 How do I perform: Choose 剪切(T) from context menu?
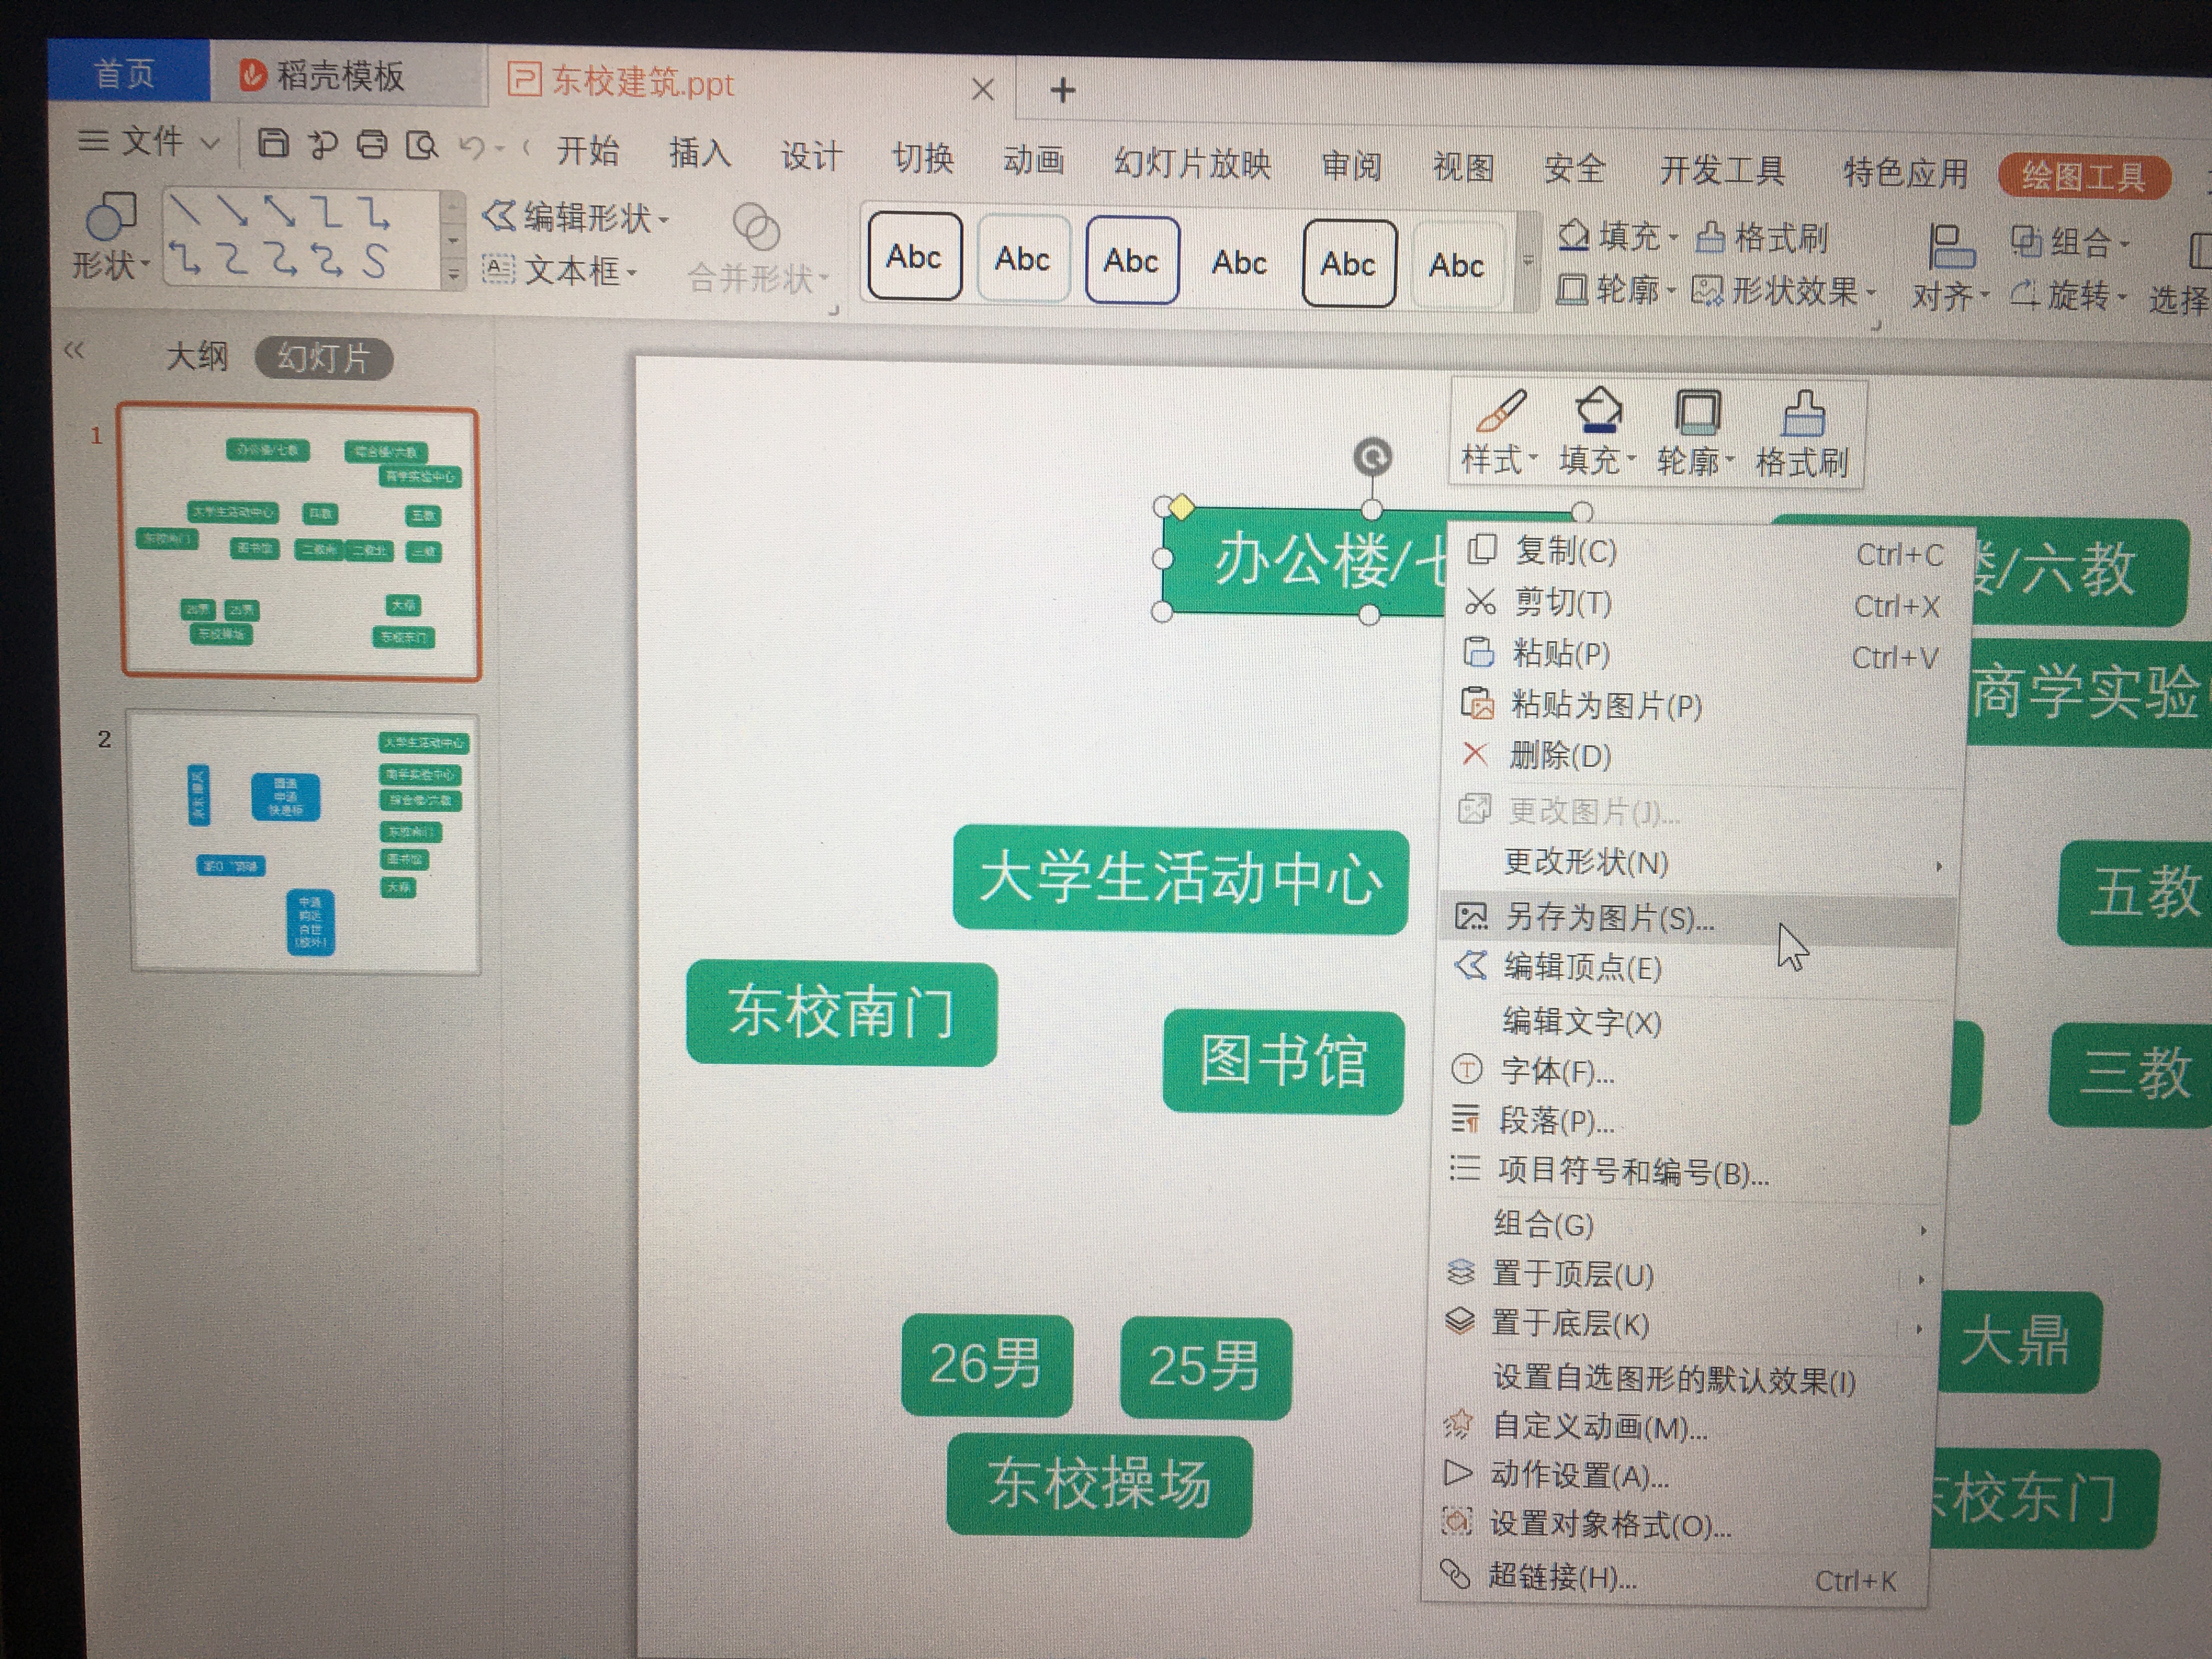pos(1705,603)
